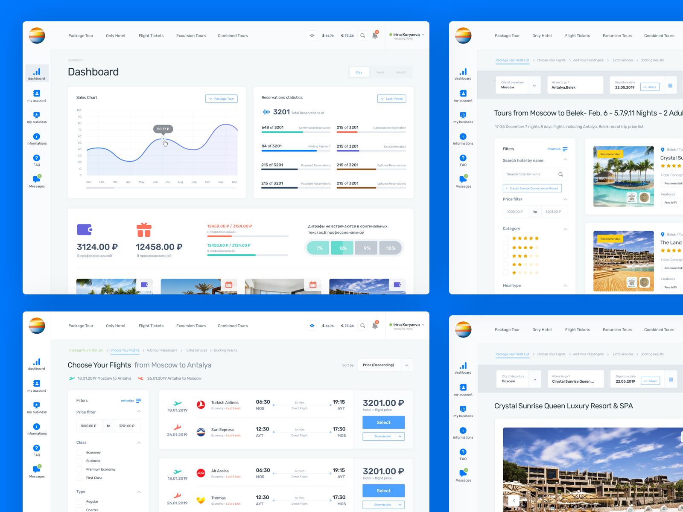Select 'Flight Tickets' in the top navigation
This screenshot has height=512, width=683.
(151, 35)
